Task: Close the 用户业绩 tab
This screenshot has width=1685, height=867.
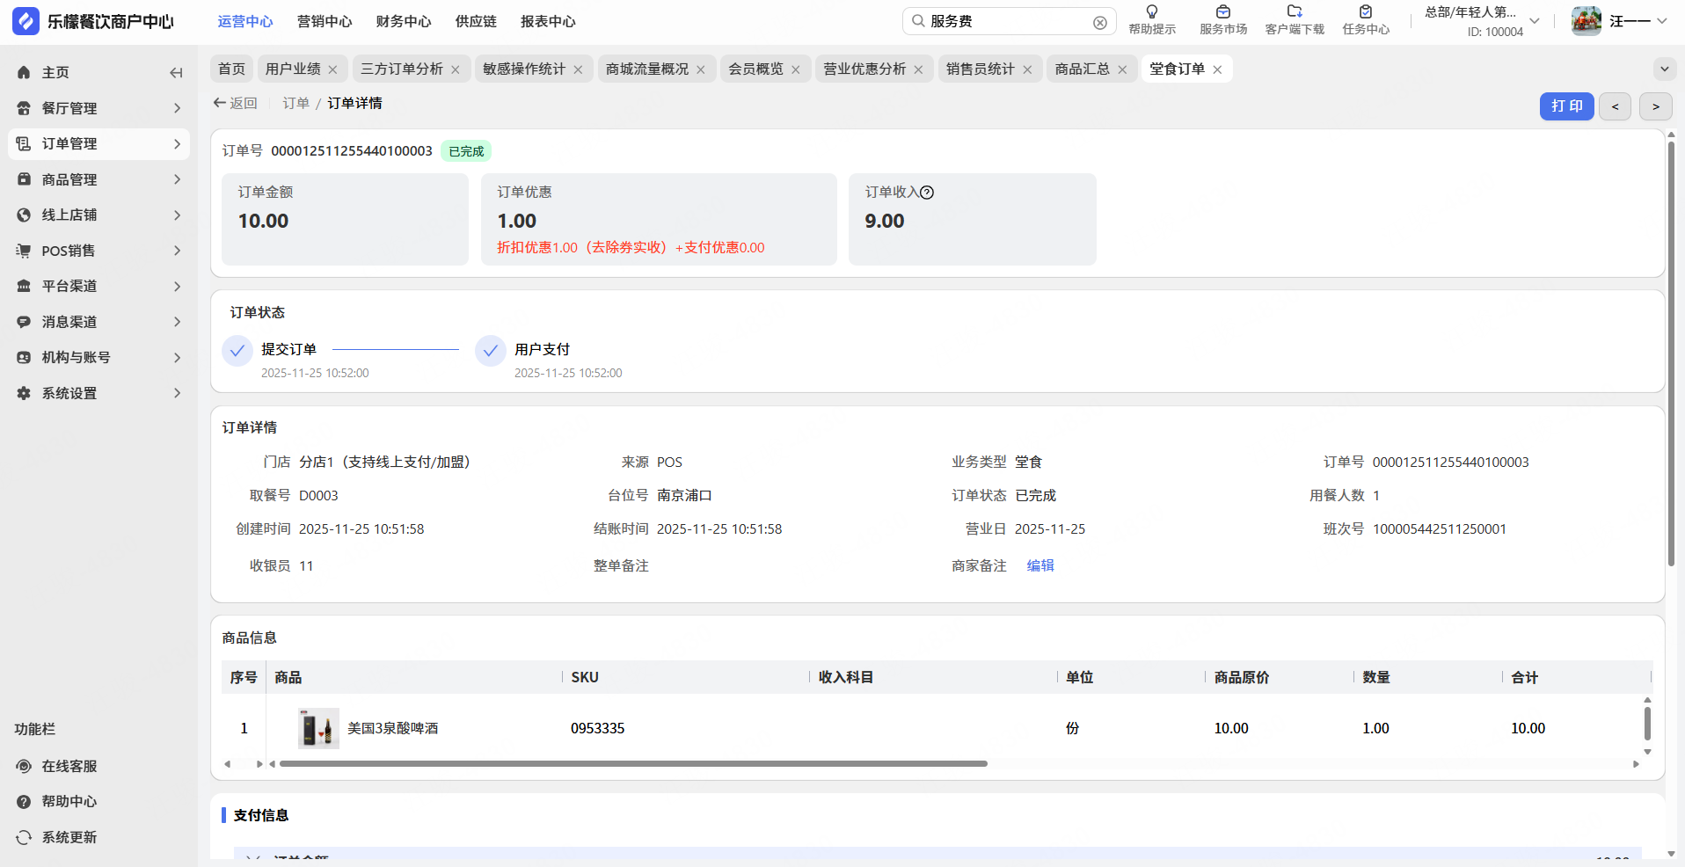Action: click(x=332, y=69)
